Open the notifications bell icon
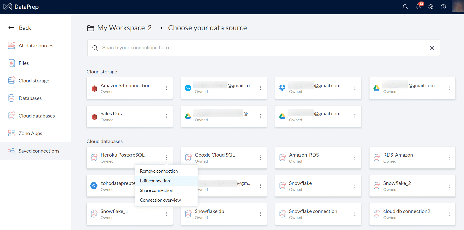464x230 pixels. 418,7
